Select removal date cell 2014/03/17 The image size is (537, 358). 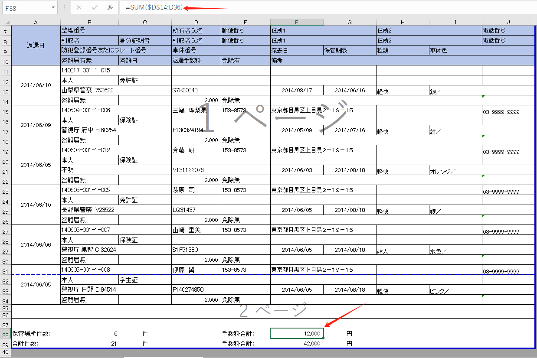(x=297, y=90)
